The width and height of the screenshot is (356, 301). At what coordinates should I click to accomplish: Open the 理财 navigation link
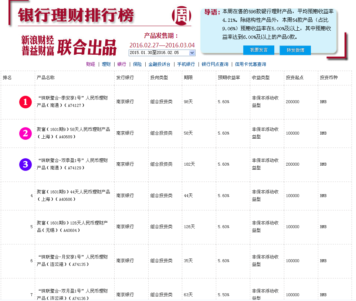point(106,64)
